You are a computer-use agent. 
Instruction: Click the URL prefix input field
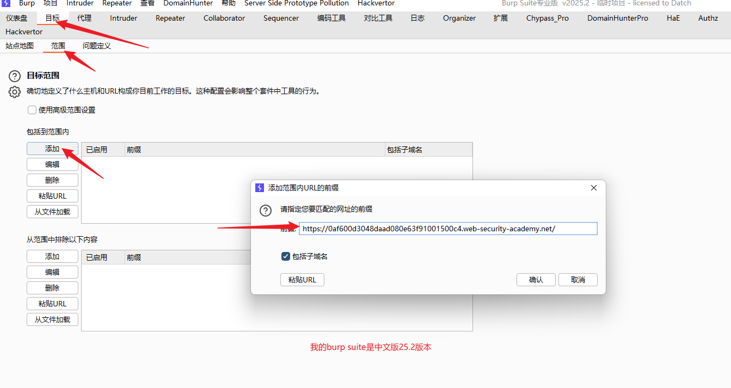tap(448, 229)
